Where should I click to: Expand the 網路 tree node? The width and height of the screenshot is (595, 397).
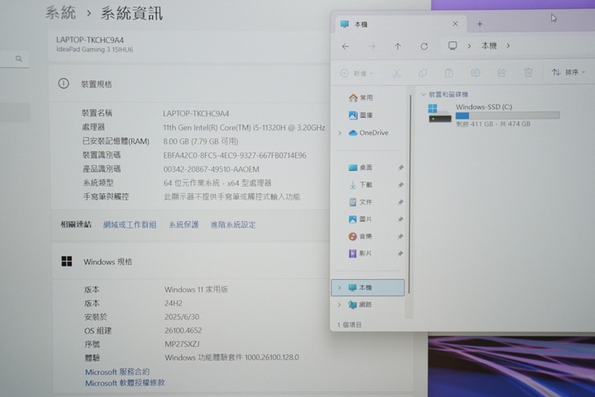pyautogui.click(x=340, y=305)
